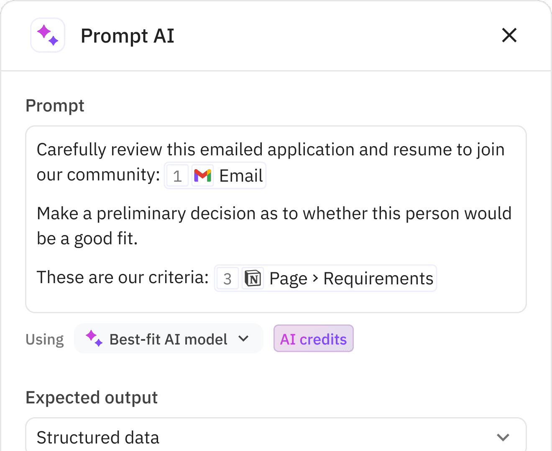This screenshot has height=451, width=552.
Task: Click the Prompt AI title text
Action: [x=128, y=36]
